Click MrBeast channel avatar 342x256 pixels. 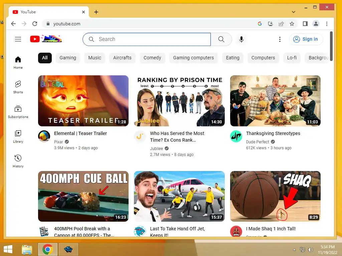tap(140, 231)
